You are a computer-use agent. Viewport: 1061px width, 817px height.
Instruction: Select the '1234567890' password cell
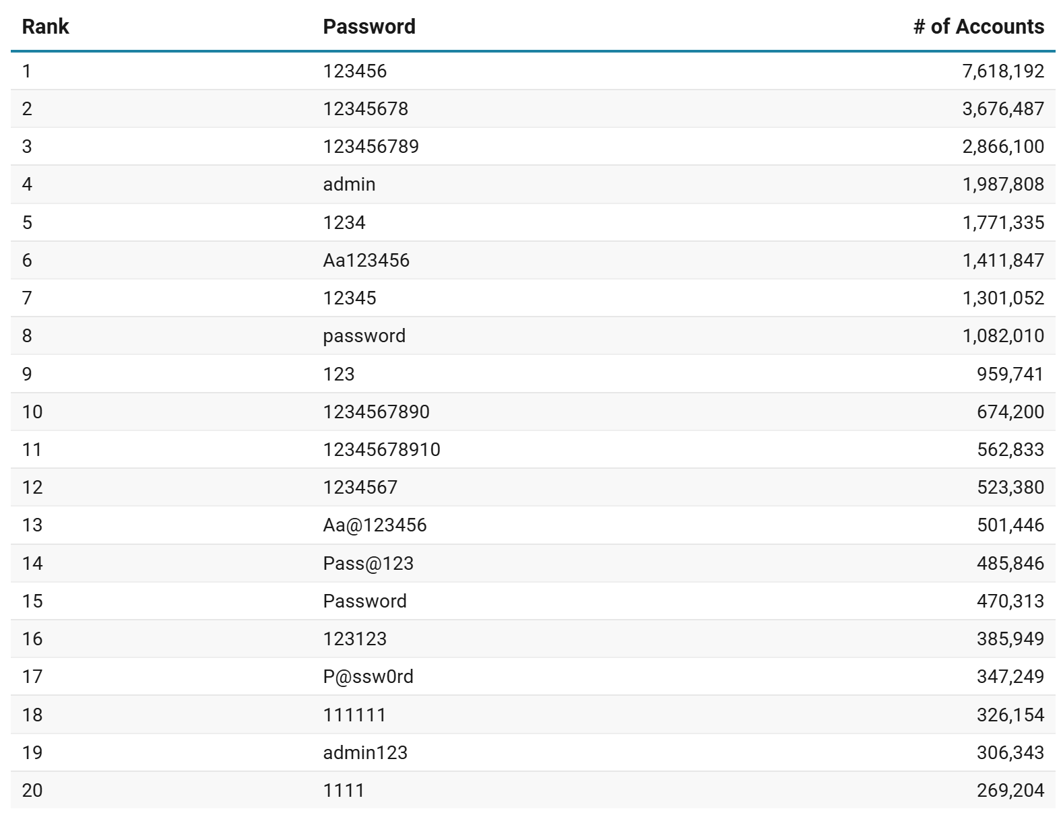coord(376,412)
